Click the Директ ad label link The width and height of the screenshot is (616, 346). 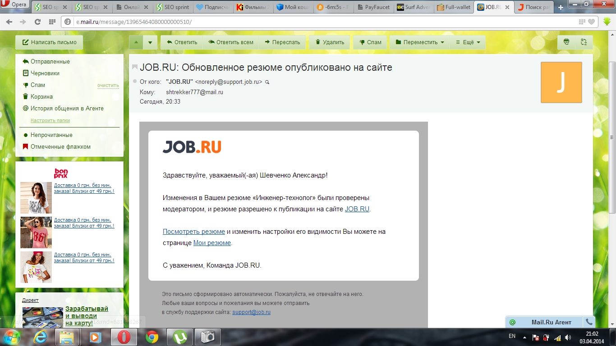point(30,300)
